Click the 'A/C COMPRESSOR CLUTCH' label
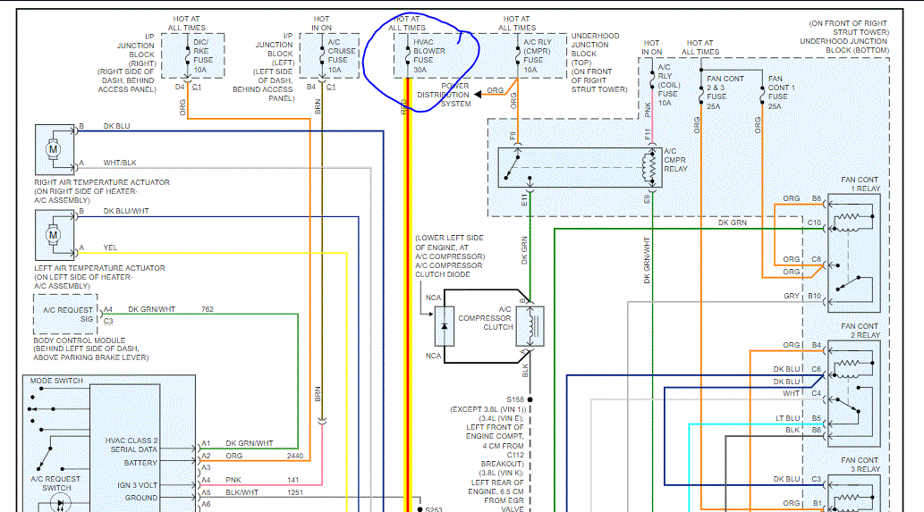The width and height of the screenshot is (924, 512). (x=485, y=318)
